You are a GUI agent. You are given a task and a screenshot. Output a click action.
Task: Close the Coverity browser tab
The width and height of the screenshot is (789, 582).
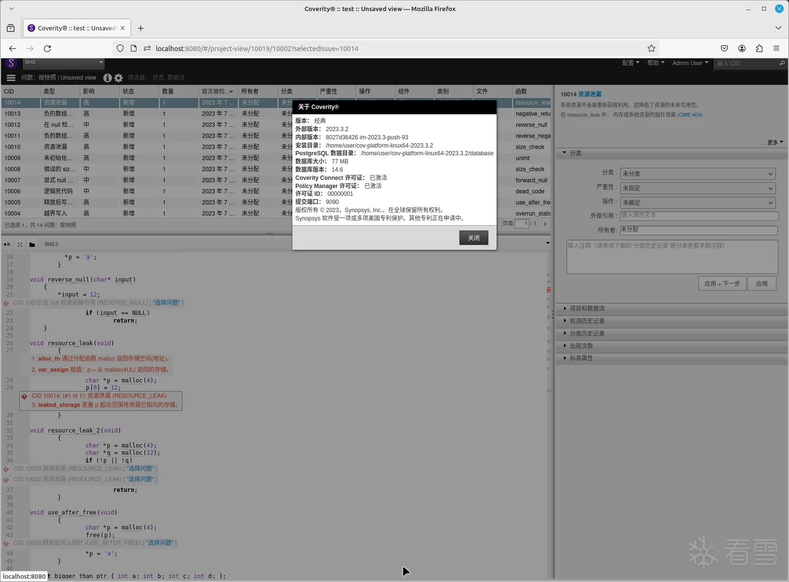[x=123, y=28]
